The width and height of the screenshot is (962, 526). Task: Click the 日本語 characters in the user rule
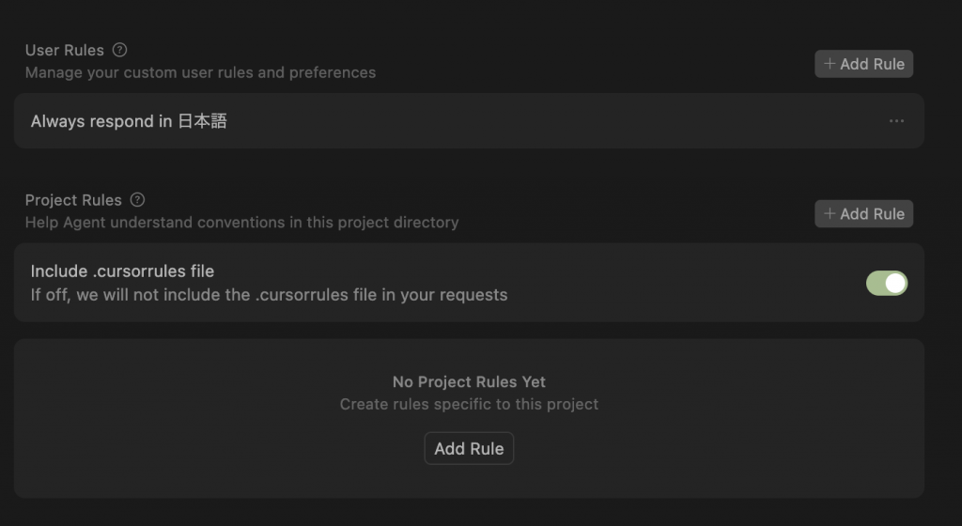click(203, 121)
